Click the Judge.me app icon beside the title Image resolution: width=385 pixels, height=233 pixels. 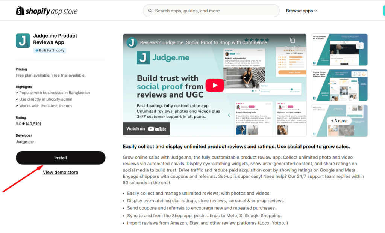point(23,41)
